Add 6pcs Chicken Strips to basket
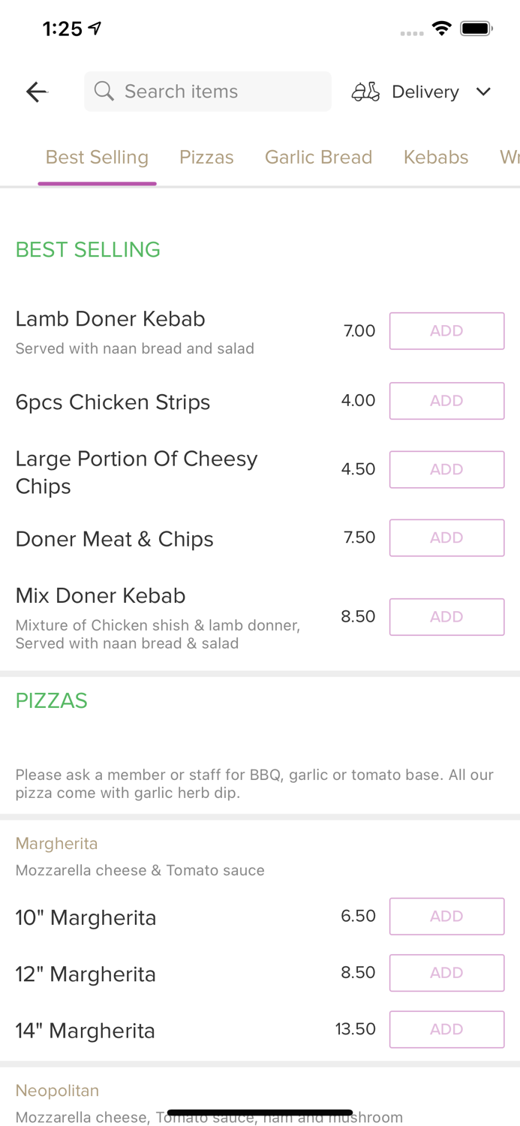This screenshot has width=520, height=1126. pos(446,401)
